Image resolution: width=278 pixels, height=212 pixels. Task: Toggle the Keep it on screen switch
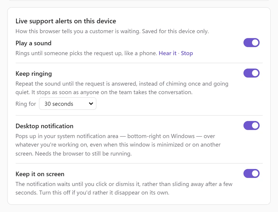tap(251, 173)
